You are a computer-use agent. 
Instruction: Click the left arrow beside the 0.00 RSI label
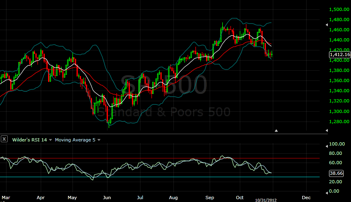327,193
